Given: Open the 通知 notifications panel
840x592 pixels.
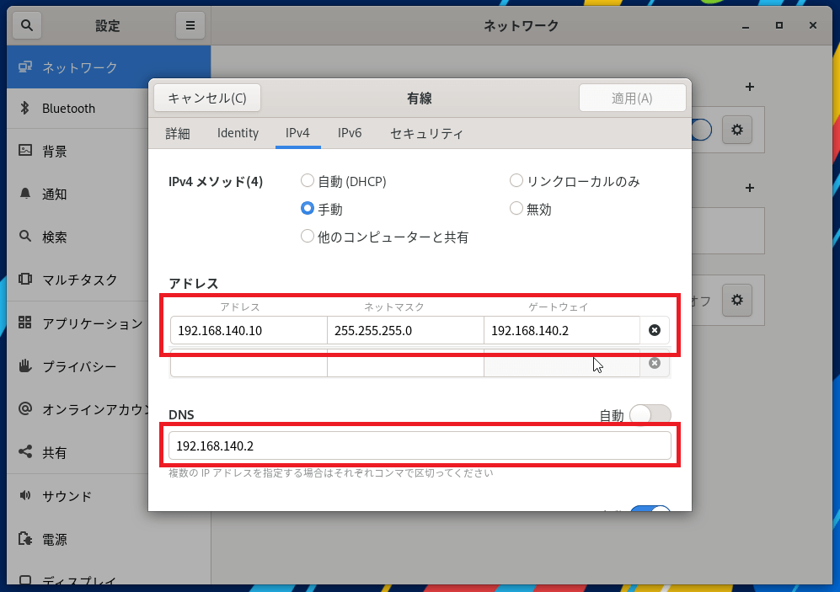Looking at the screenshot, I should pos(55,194).
